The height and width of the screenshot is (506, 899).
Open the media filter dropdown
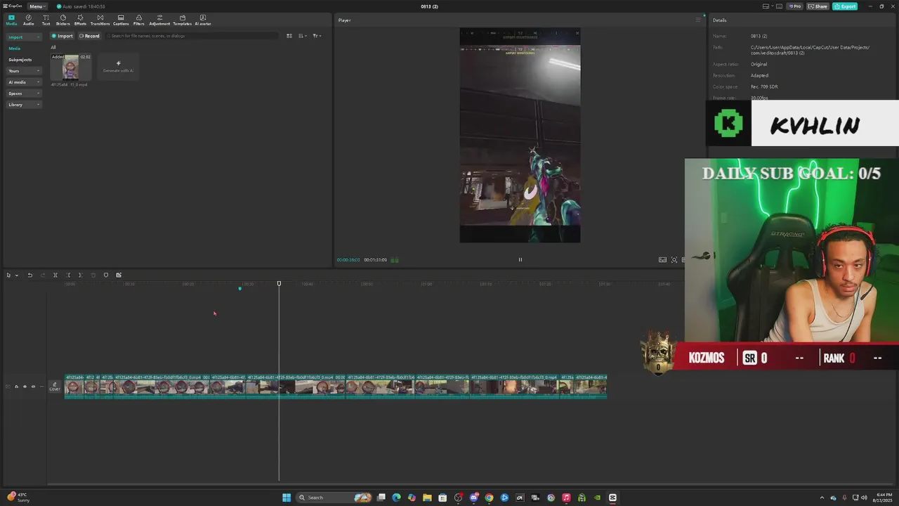317,36
